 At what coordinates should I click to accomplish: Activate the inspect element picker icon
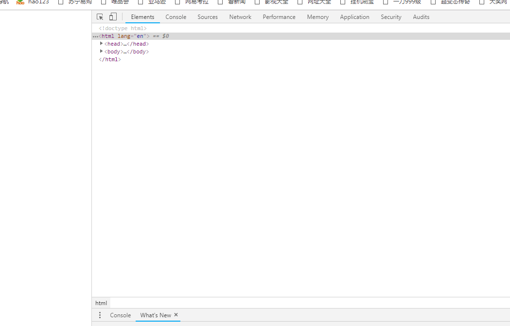click(x=100, y=17)
